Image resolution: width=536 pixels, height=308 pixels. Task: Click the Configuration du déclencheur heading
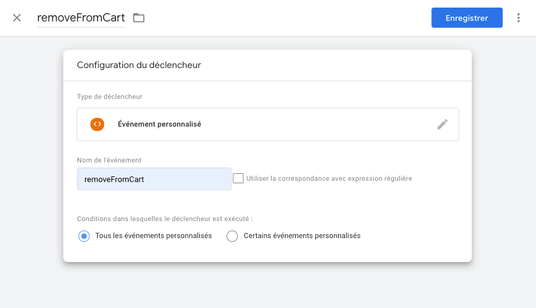(x=139, y=65)
